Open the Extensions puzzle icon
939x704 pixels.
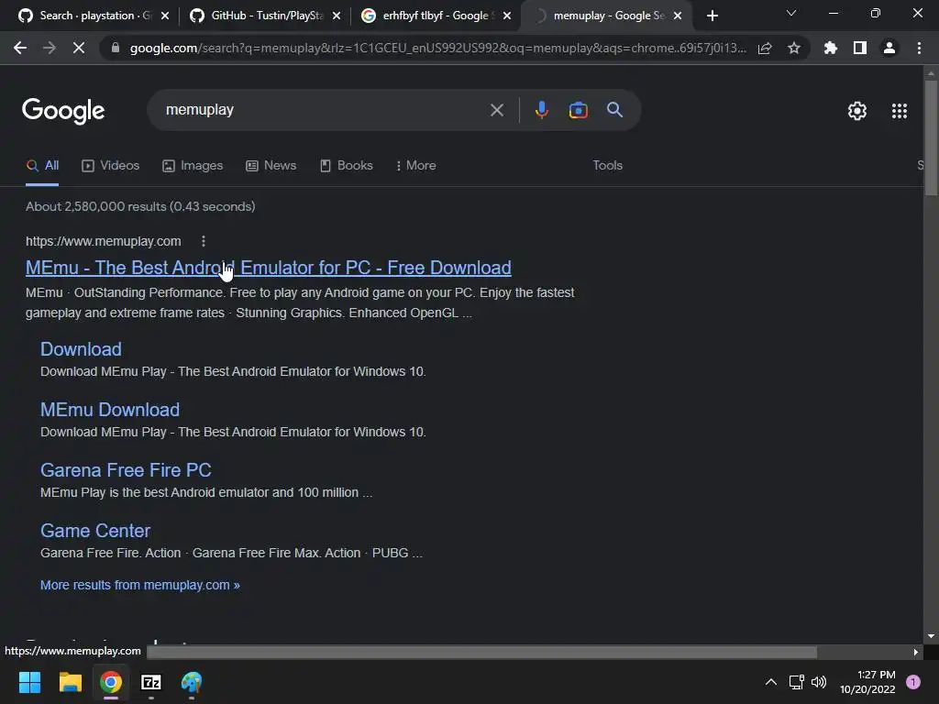[831, 48]
